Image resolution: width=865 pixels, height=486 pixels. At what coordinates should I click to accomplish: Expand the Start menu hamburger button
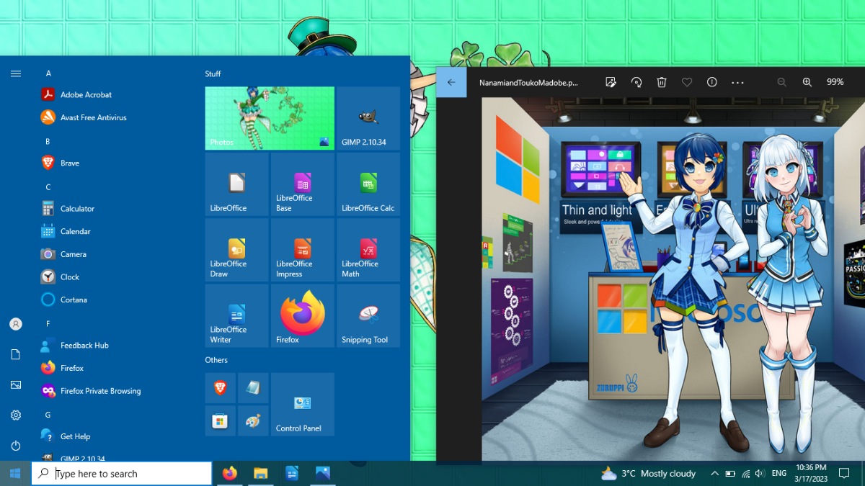click(x=16, y=73)
